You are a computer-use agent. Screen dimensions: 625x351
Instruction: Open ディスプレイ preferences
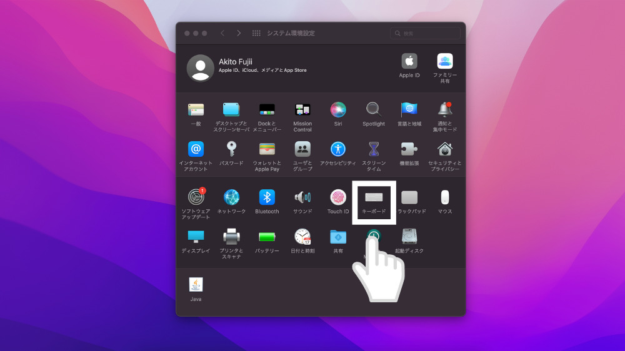pos(196,237)
